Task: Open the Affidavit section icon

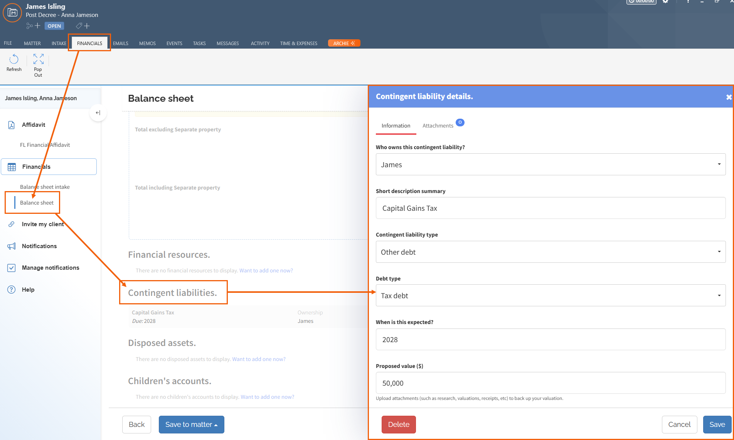Action: [12, 125]
